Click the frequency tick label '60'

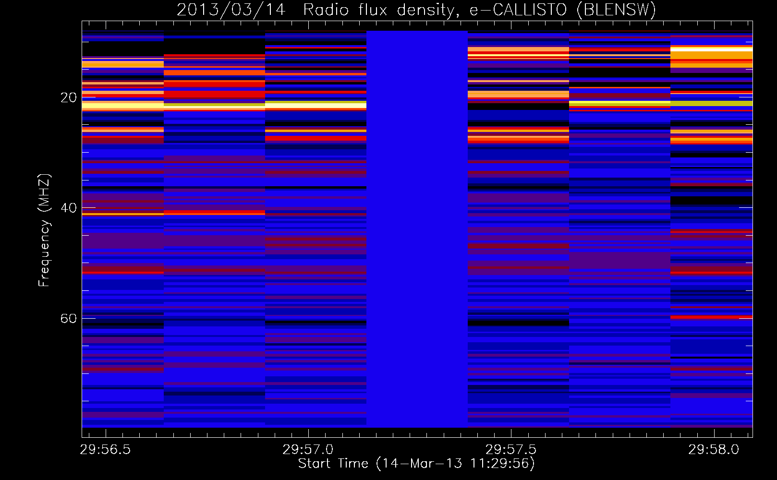(x=69, y=318)
